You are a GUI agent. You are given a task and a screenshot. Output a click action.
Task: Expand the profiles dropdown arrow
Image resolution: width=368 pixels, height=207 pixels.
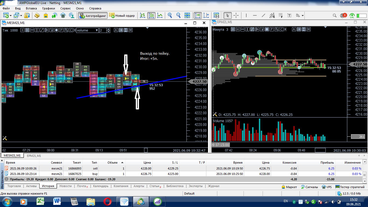coord(21,15)
